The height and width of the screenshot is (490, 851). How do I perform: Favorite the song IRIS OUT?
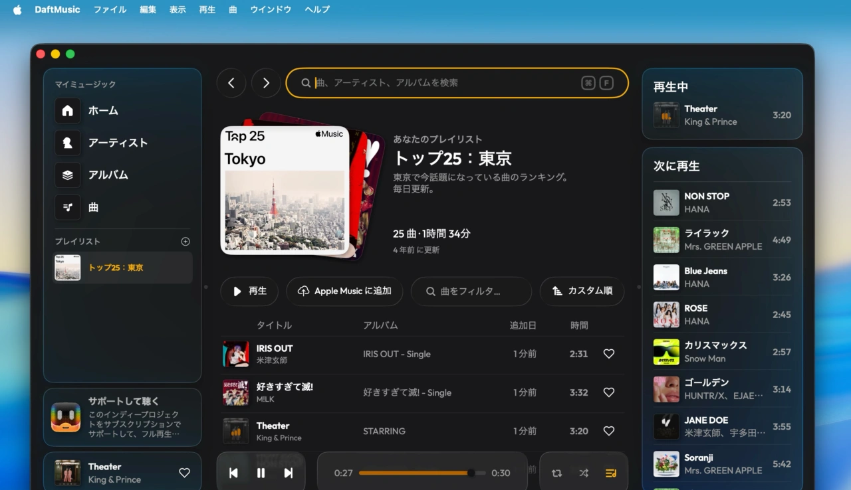pyautogui.click(x=608, y=354)
